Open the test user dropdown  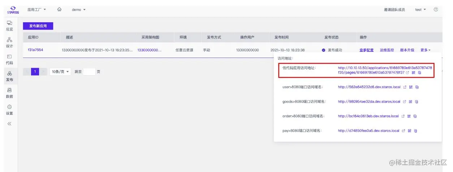(420, 10)
